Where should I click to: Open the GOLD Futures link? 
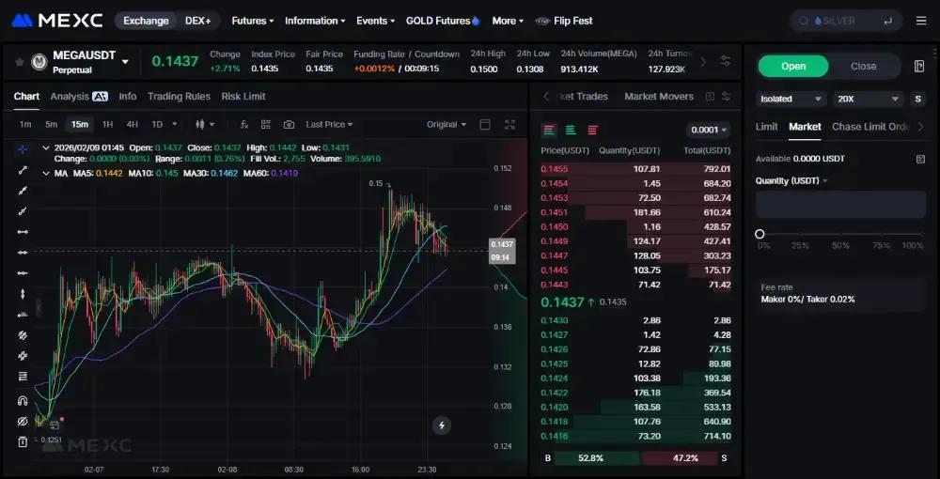click(443, 21)
